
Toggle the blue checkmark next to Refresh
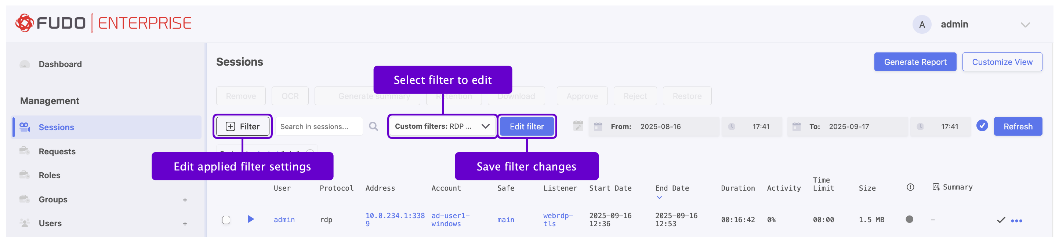click(x=982, y=126)
